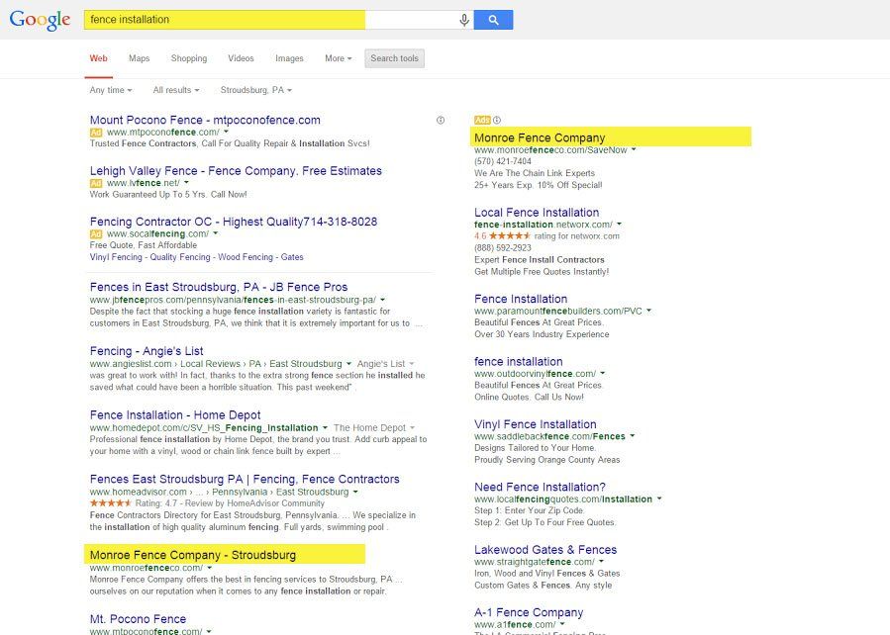Click the Search tools button
Viewport: 890px width, 635px height.
(394, 58)
